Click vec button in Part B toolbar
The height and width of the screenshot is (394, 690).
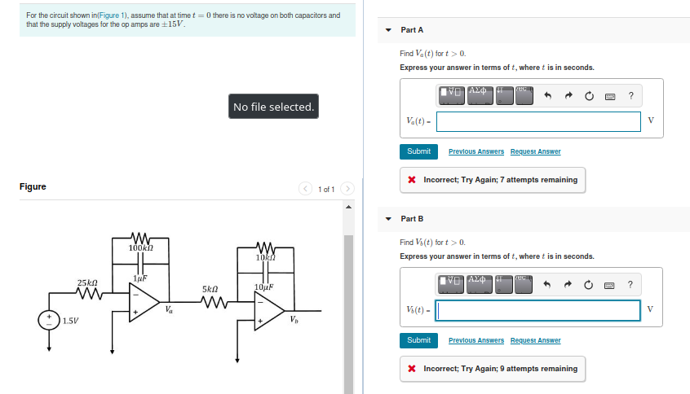[x=524, y=284]
